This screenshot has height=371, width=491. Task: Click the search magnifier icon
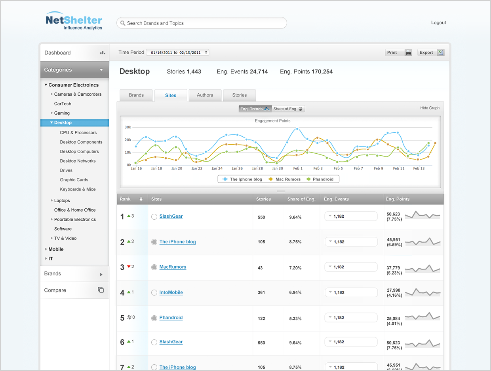(x=123, y=23)
